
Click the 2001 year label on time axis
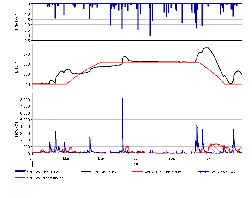(x=137, y=164)
